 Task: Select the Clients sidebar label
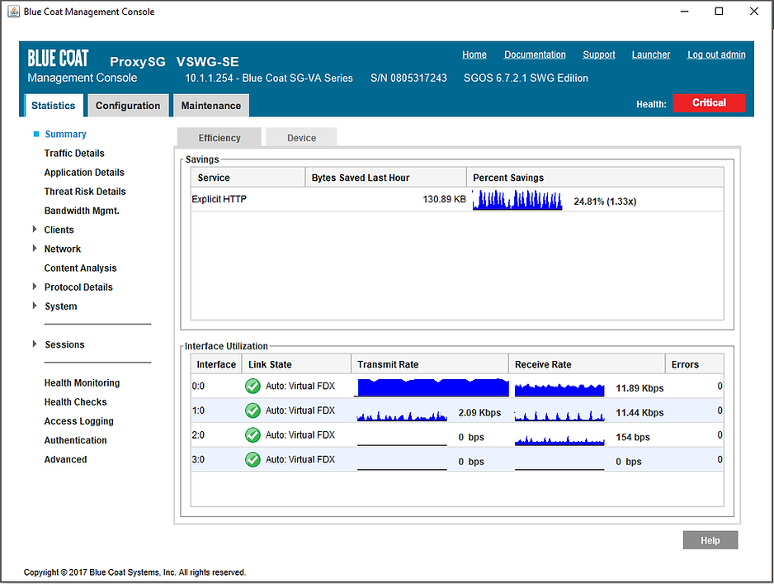pyautogui.click(x=59, y=230)
